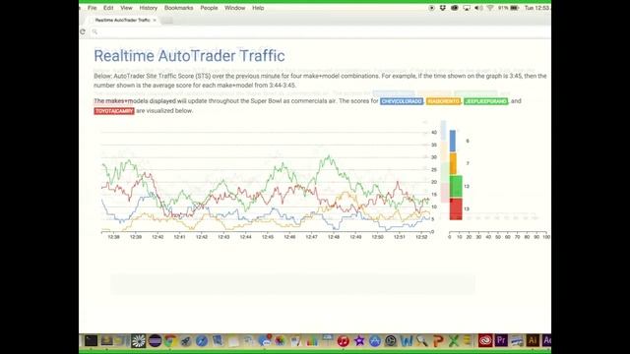630x354 pixels.
Task: Click the menu bar clock
Action: [x=536, y=8]
